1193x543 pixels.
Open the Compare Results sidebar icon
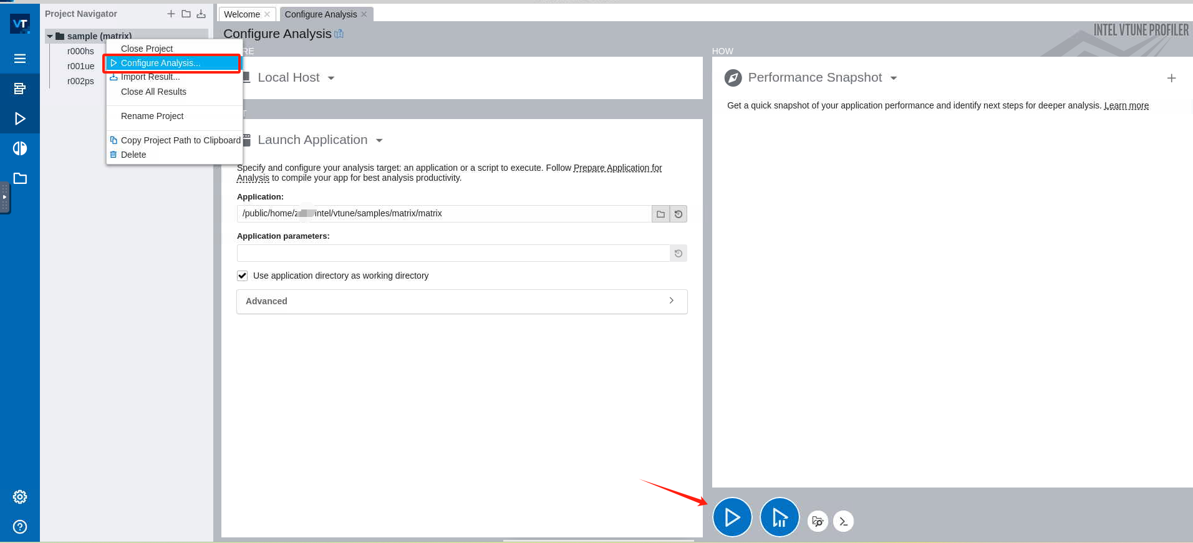(x=20, y=148)
